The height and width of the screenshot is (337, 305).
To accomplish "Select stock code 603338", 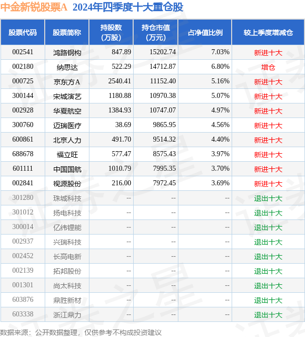I will (x=23, y=314).
